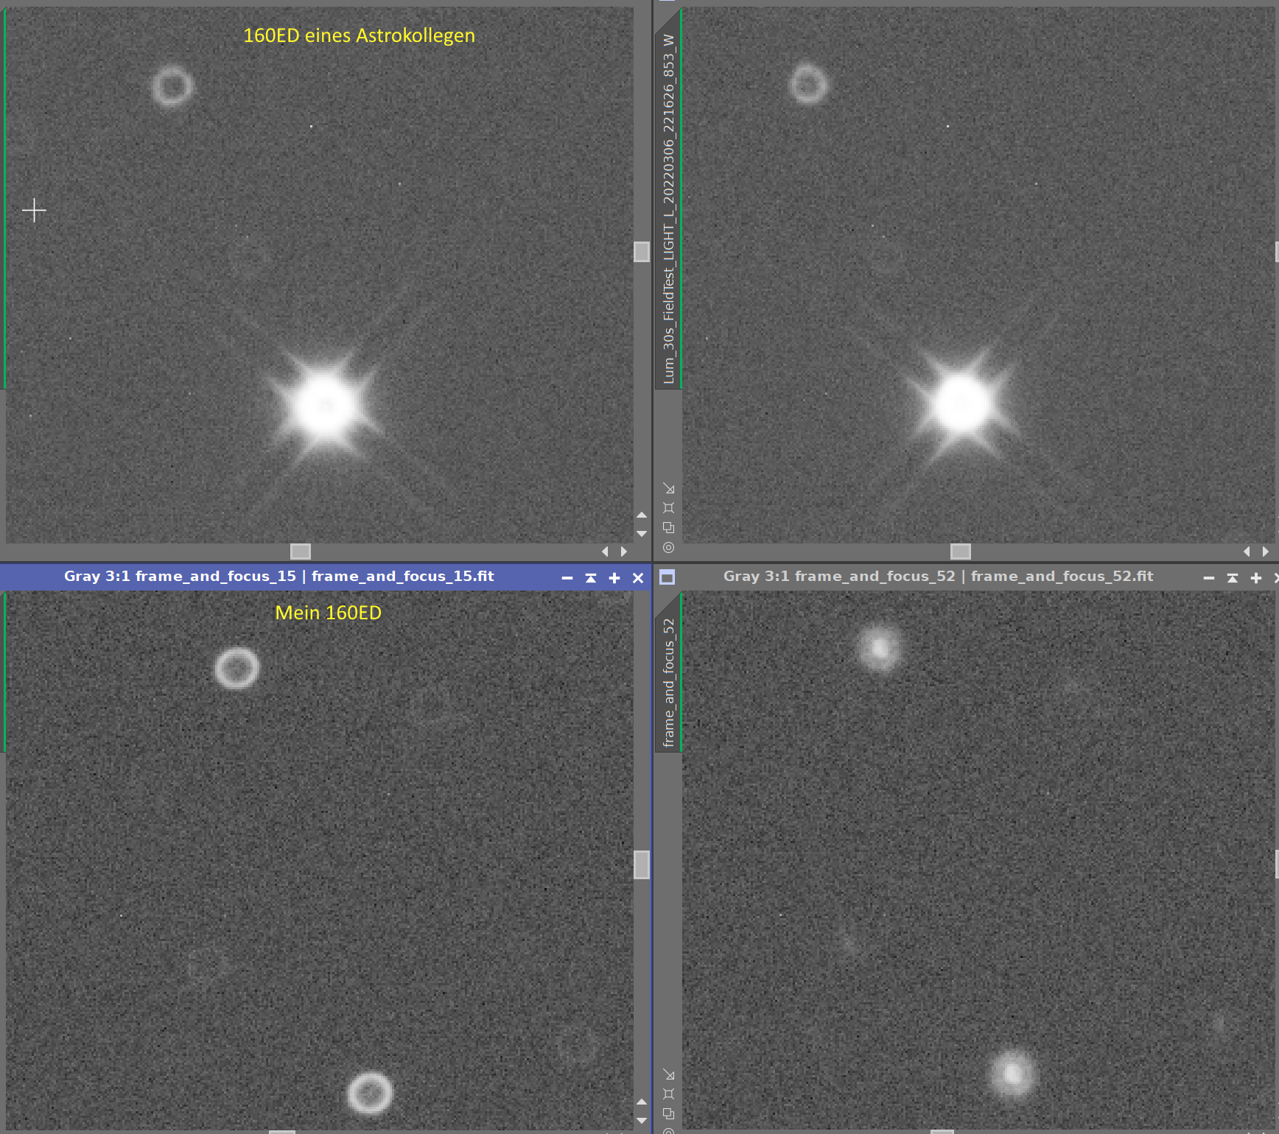Click scroll-right arrow in the Lum_30s_FieldTest window

tap(1266, 552)
